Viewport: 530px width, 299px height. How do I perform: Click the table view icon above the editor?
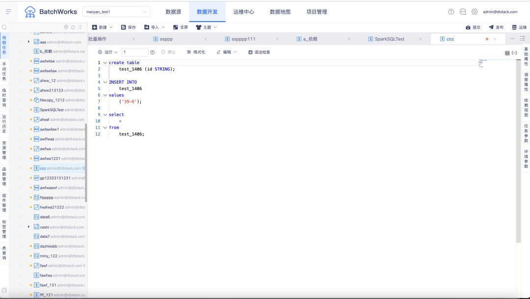pos(507,53)
